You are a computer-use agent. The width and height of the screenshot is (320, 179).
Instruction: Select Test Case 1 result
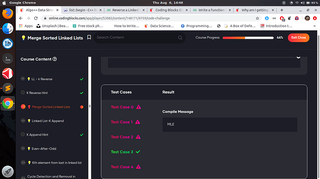point(122,122)
